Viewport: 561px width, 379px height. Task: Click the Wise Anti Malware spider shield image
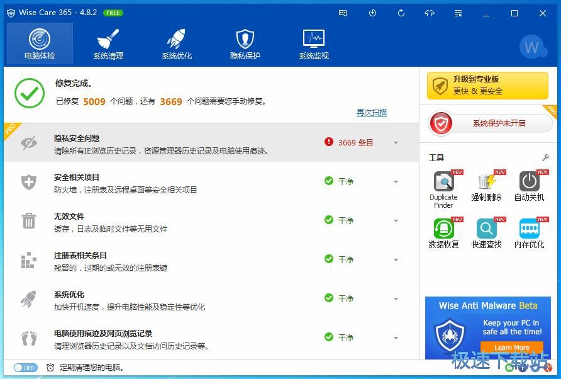(x=450, y=336)
